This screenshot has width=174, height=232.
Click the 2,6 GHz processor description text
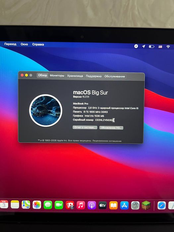tap(113, 108)
